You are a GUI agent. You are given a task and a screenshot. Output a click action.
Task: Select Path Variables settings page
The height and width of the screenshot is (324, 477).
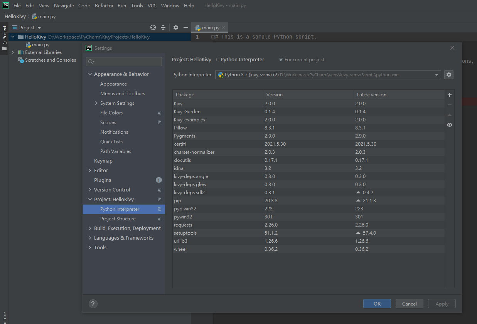[x=116, y=151]
